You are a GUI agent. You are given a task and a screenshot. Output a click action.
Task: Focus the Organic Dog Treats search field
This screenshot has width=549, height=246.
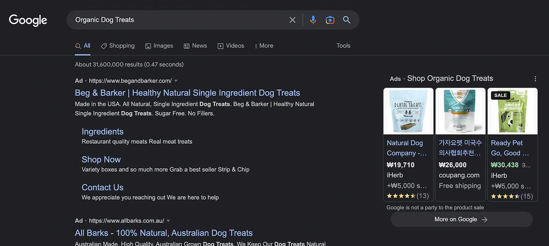(x=180, y=20)
